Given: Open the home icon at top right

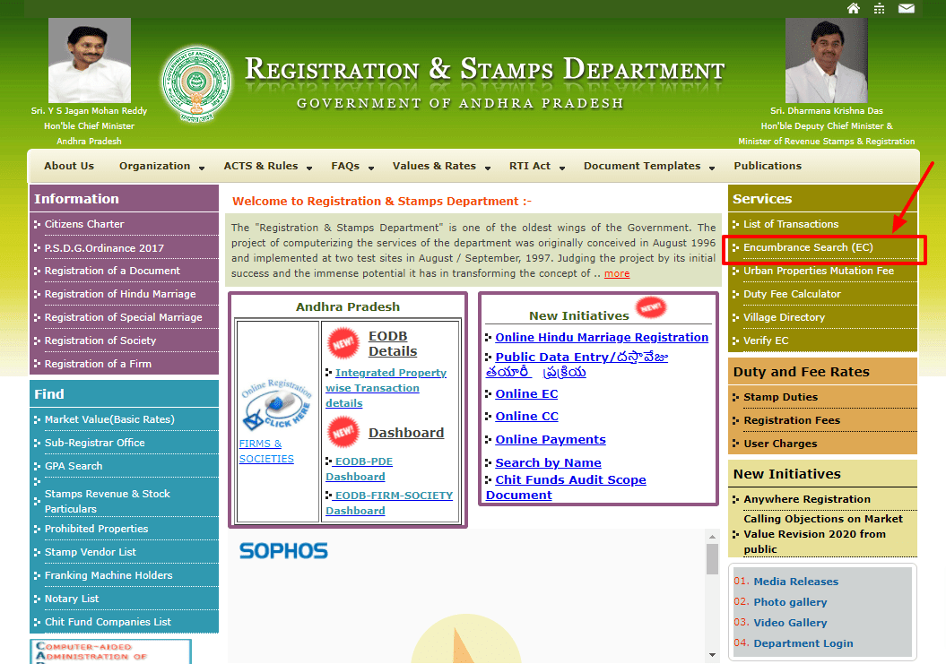Looking at the screenshot, I should click(x=853, y=8).
